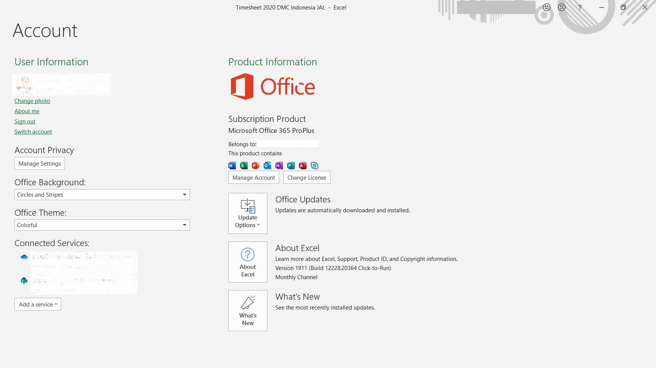Screen dimensions: 656x368
Task: Close the Excel window
Action: coord(645,7)
